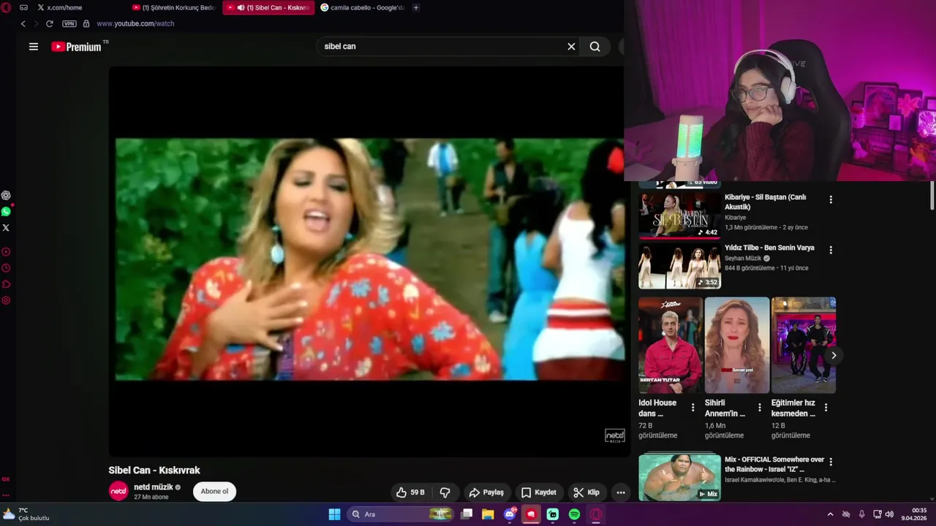Open the Idol House dans short
Viewport: 936px width, 526px height.
(671, 346)
